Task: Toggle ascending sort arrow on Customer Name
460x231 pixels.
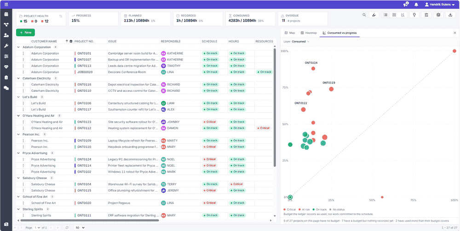Action: click(67, 41)
